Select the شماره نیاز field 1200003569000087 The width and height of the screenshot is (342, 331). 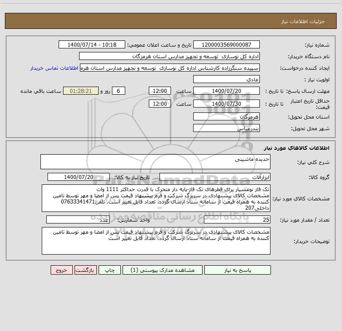(x=227, y=44)
